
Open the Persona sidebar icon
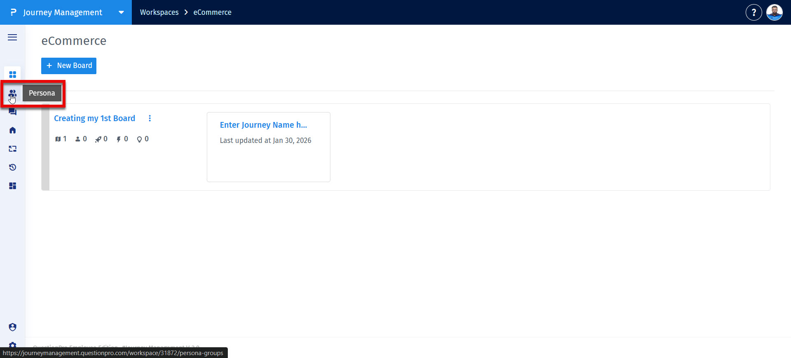(12, 94)
